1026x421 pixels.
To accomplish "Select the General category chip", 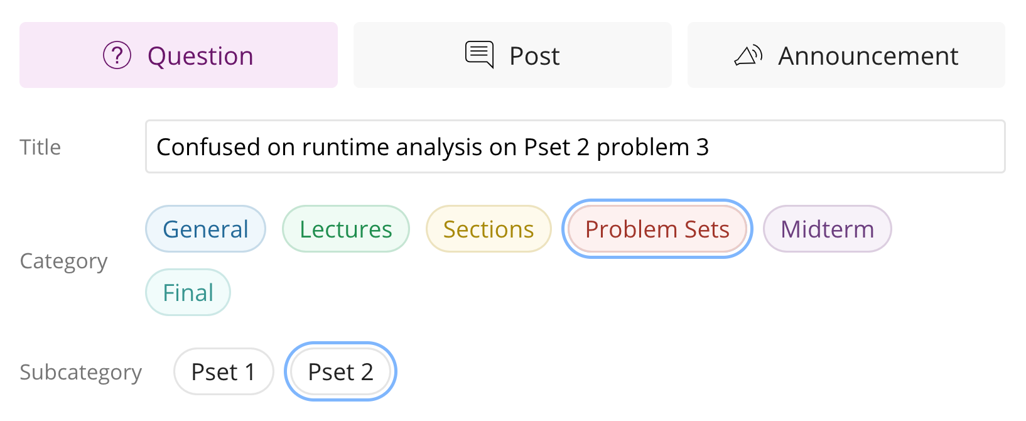I will coord(205,229).
